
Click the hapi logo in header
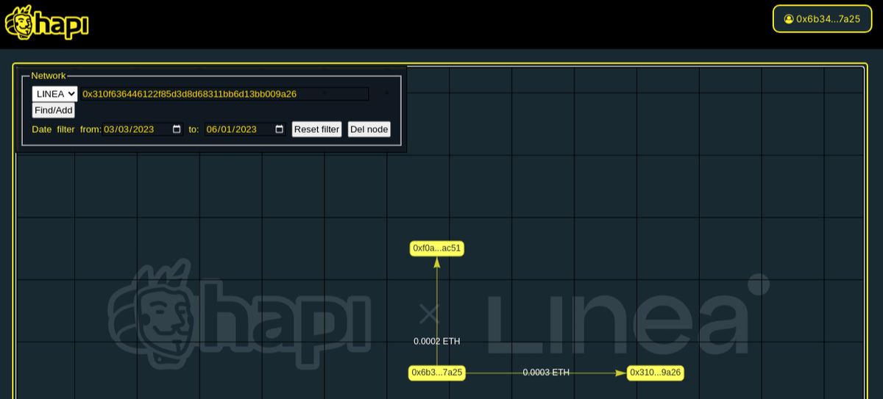pos(46,23)
